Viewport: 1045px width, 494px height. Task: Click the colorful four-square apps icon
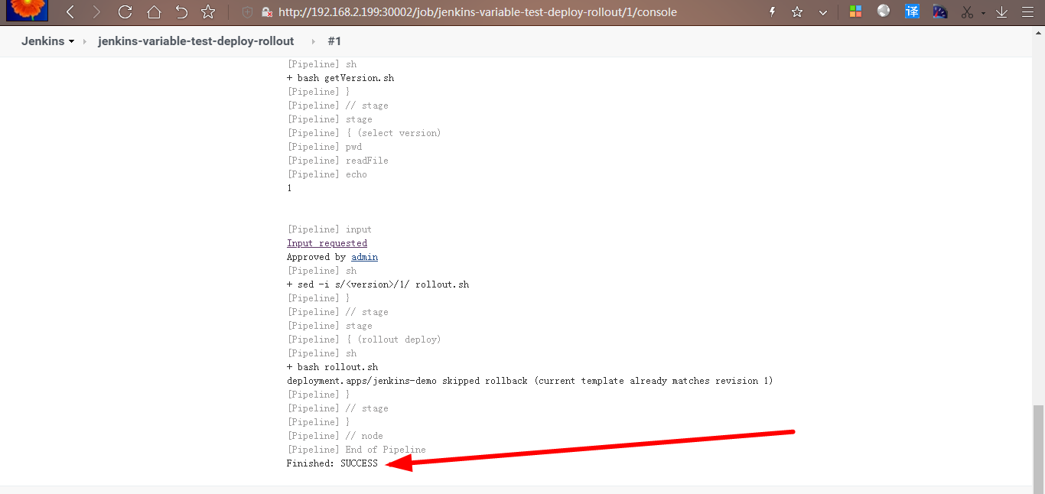[x=855, y=12]
